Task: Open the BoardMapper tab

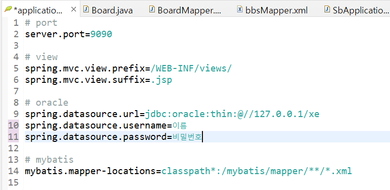Action: tap(186, 10)
